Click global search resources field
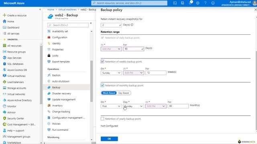The height and width of the screenshot is (144, 257). coord(129,3)
